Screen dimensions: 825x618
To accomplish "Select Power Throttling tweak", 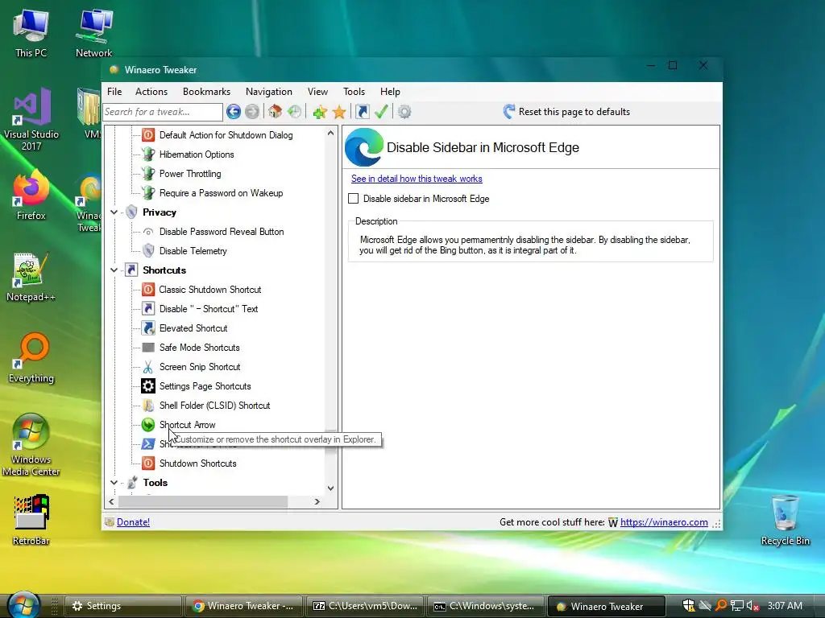I will click(190, 174).
